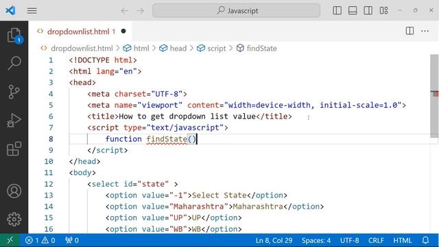
Task: Change end of line sequence CRLF
Action: (376, 240)
